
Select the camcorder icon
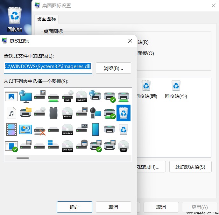(95, 113)
